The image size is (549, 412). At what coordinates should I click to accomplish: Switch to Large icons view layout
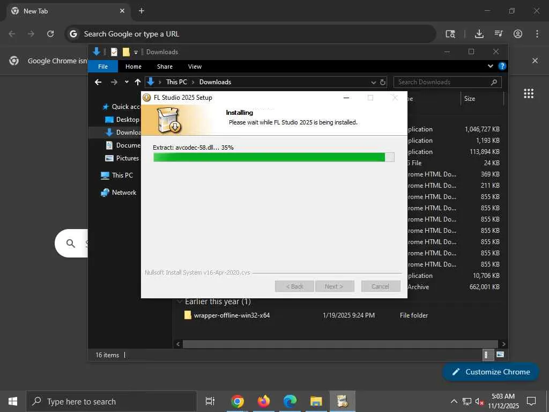[500, 355]
